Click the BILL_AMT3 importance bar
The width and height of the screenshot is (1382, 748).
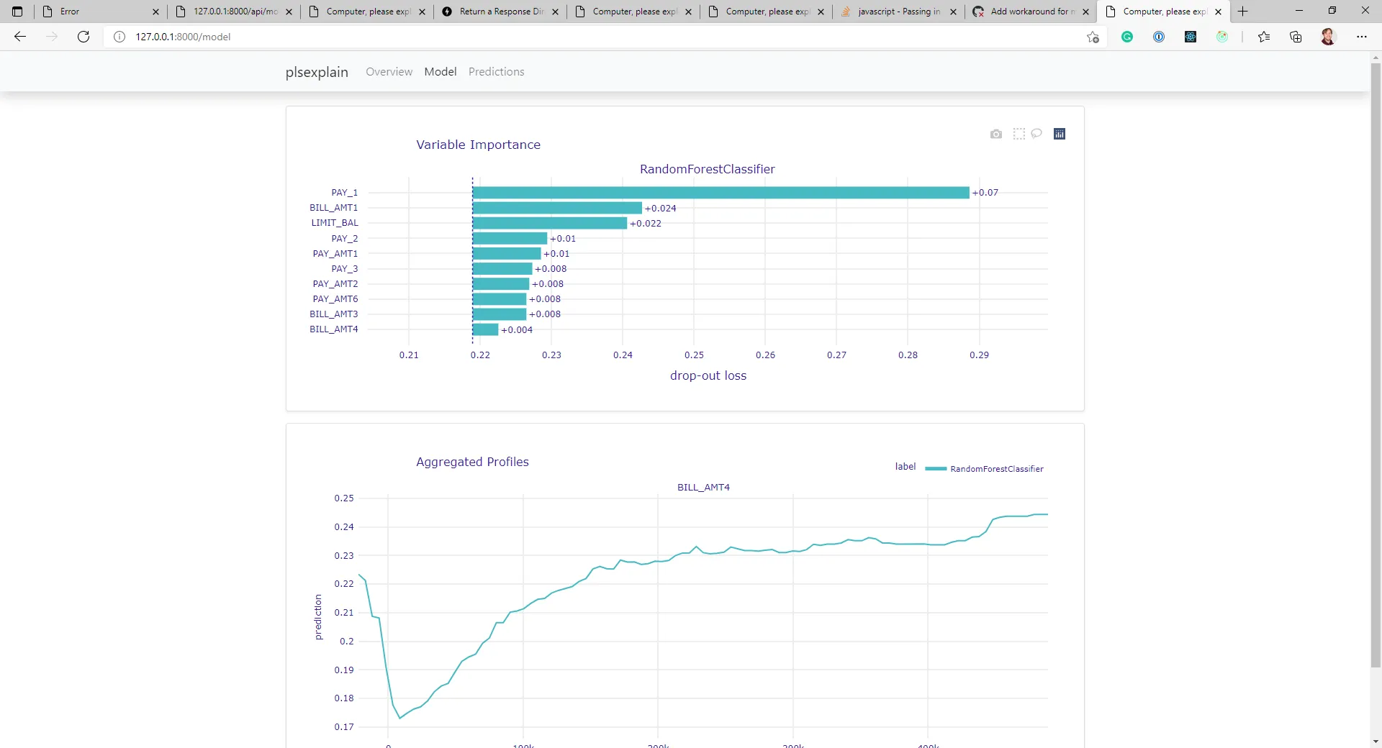500,314
